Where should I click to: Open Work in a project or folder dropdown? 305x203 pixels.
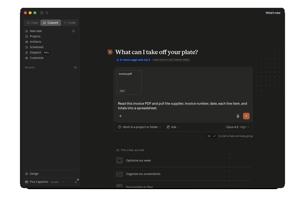click(140, 127)
